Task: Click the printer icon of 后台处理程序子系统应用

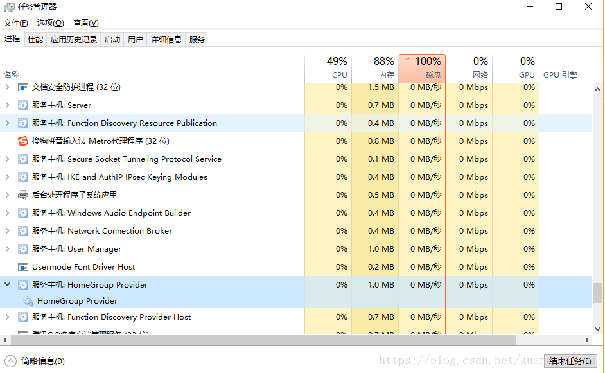Action: click(23, 195)
